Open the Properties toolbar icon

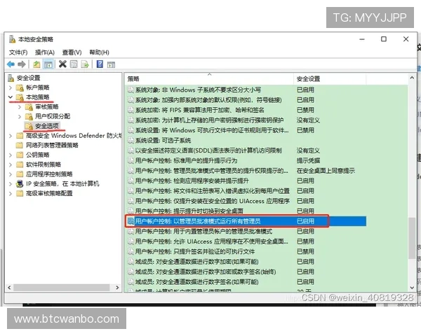point(74,64)
